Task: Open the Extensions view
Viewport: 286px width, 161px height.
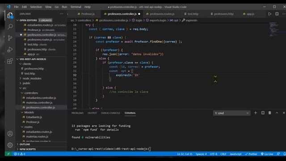Action: click(10, 61)
